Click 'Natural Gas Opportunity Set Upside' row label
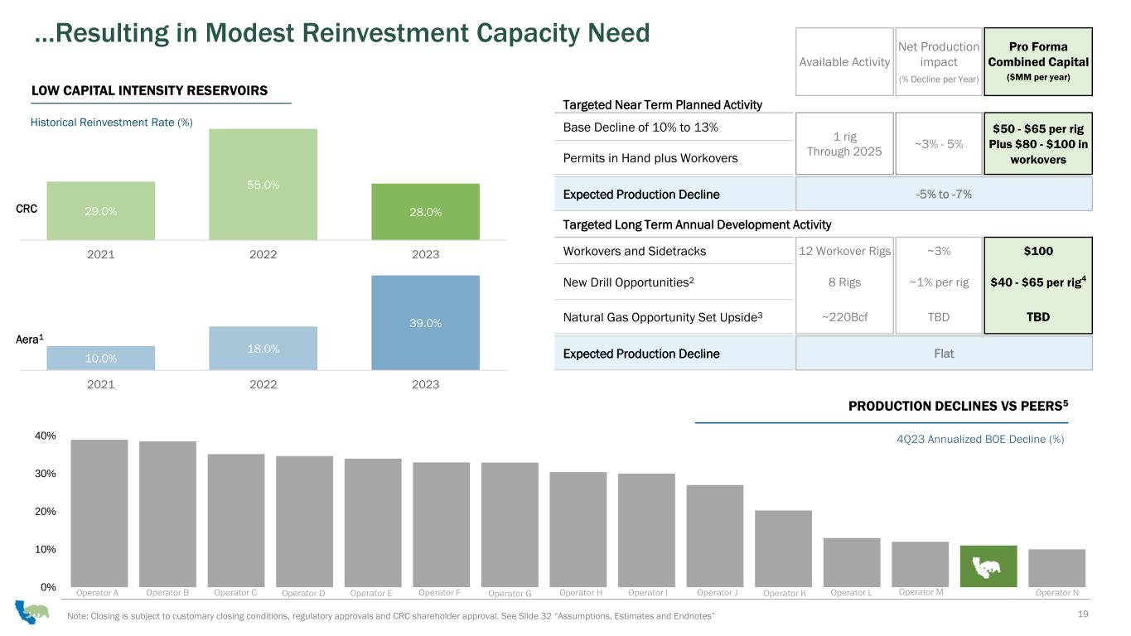Screen dimensions: 1131x636 click(x=662, y=316)
